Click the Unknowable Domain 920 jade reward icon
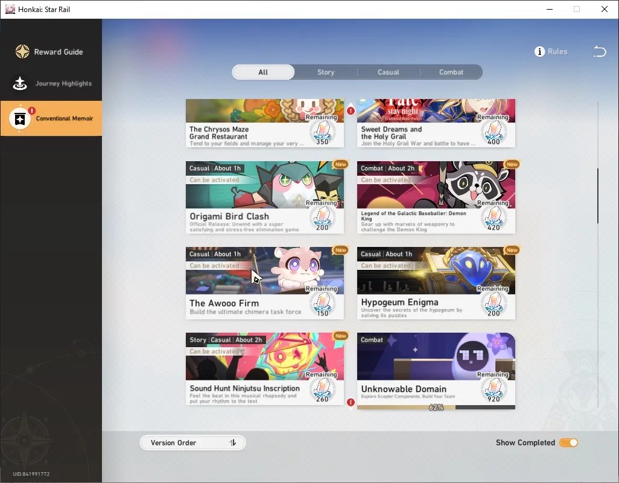This screenshot has width=619, height=483. [x=494, y=390]
